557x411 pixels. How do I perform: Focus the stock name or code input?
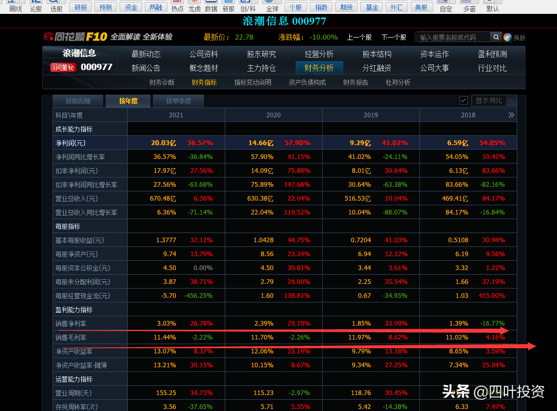pos(452,37)
